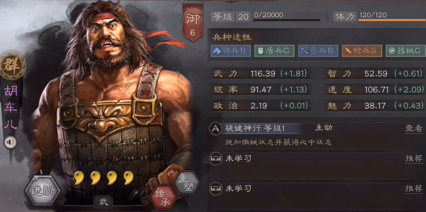Choose the 器械C troop aptitude
The width and height of the screenshot is (426, 212).
pos(406,51)
